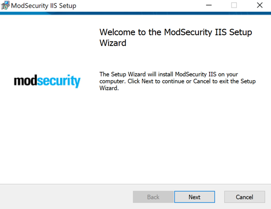Viewport: 271px width, 209px height.
Task: Cancel the ModSecurity IIS setup
Action: click(244, 197)
